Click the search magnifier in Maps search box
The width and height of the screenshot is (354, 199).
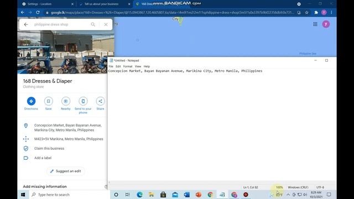(93, 24)
